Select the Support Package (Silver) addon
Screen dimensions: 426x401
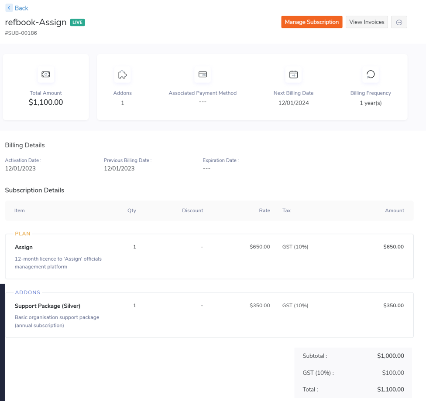[x=48, y=306]
